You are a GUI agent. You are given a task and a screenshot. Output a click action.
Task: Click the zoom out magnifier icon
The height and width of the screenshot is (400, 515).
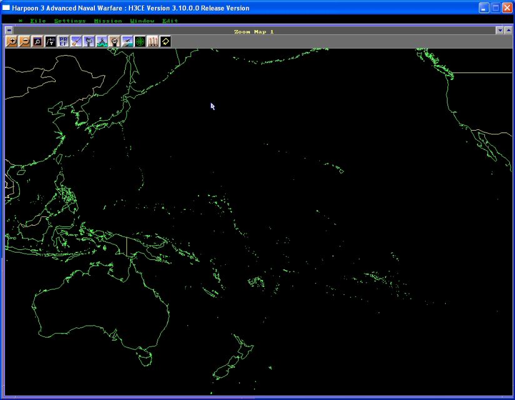point(24,42)
